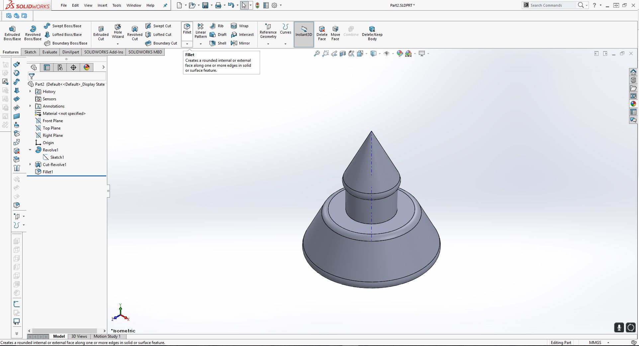Select the Move Face tool

click(335, 33)
